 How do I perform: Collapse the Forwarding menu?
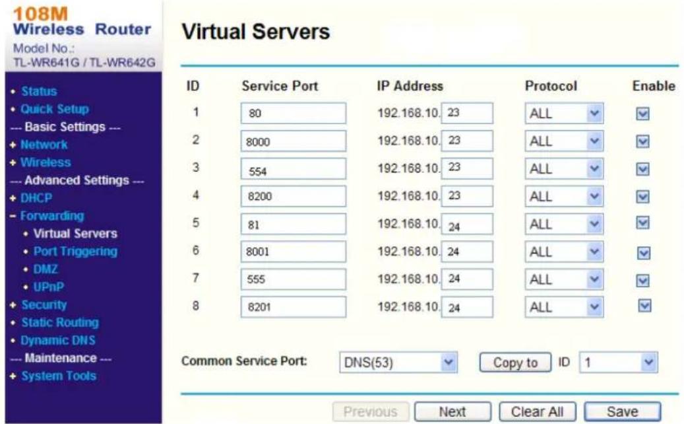tap(52, 216)
